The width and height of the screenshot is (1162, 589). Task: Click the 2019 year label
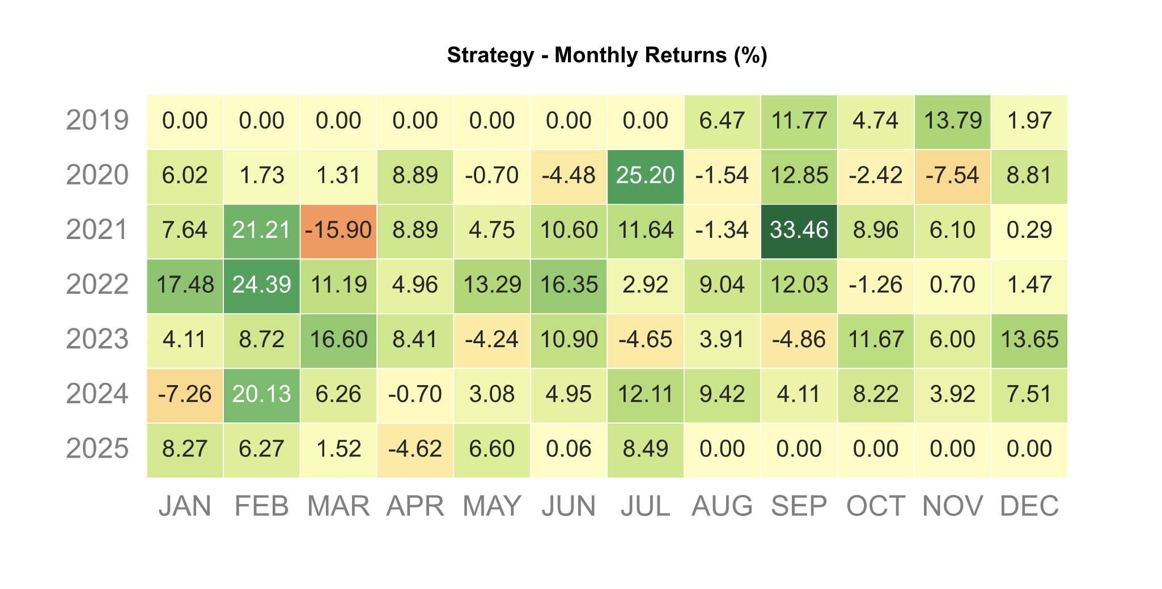tap(97, 121)
